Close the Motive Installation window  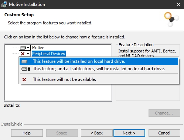(178, 4)
